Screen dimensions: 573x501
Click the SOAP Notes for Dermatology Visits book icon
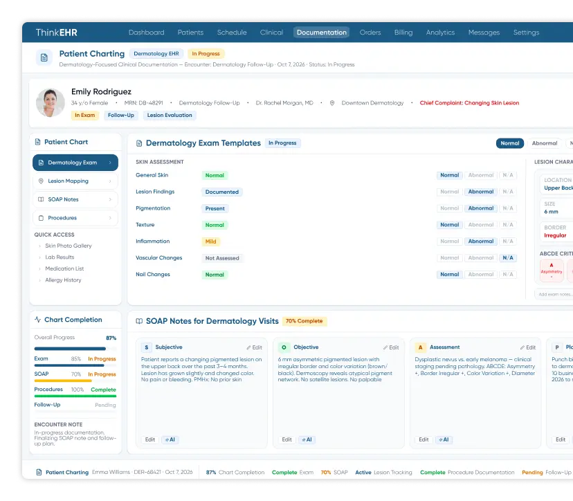click(139, 321)
